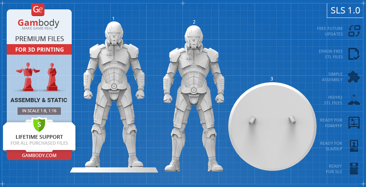Click the red static figure icon
366x187 pixels.
pyautogui.click(x=51, y=77)
